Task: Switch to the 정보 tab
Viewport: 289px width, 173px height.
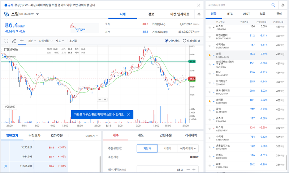Action: [x=151, y=14]
